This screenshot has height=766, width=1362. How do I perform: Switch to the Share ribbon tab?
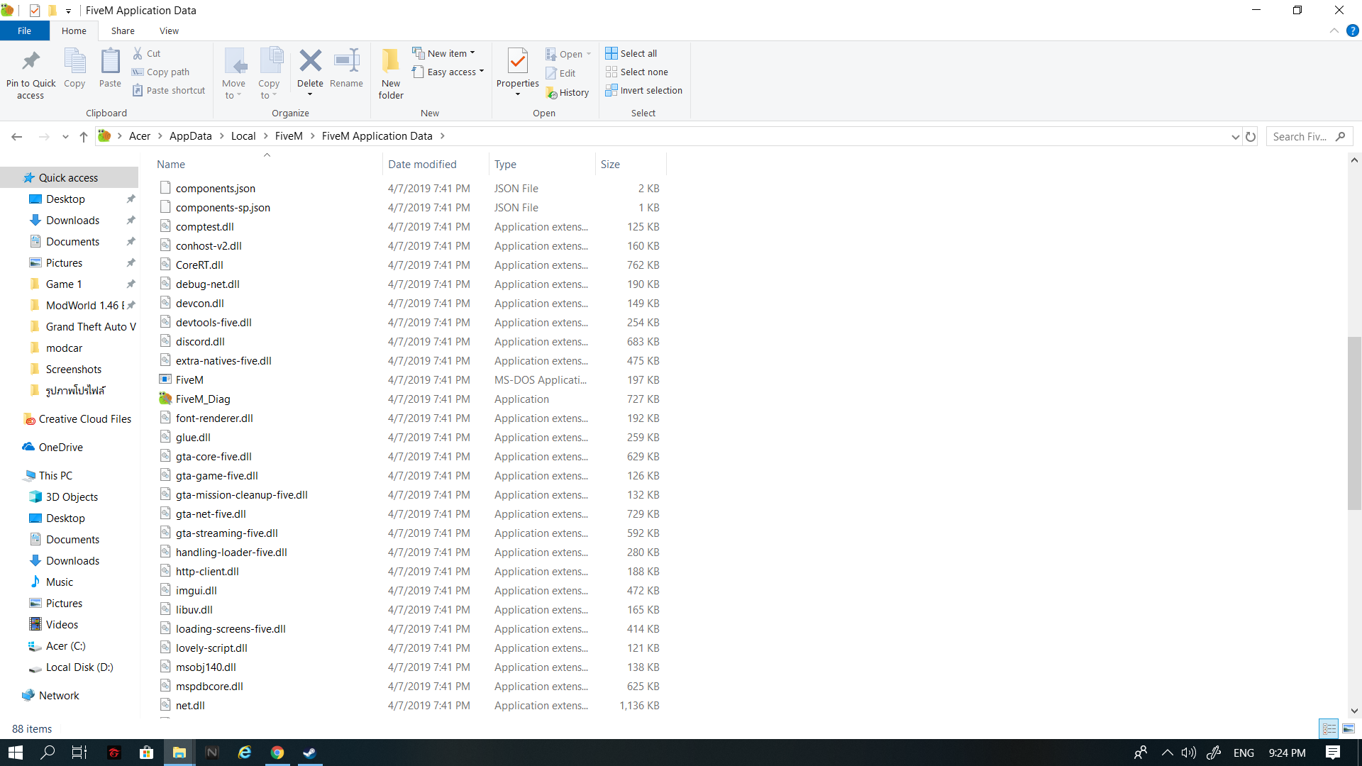(123, 30)
